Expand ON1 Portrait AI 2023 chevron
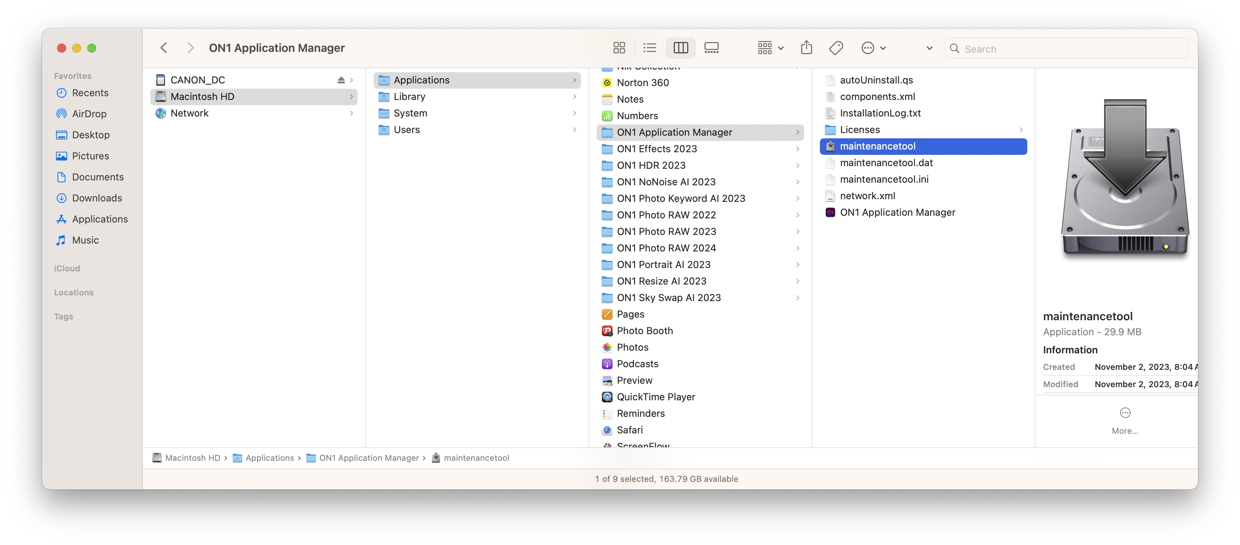This screenshot has height=545, width=1240. pyautogui.click(x=798, y=264)
